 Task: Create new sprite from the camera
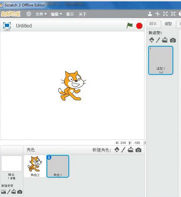pyautogui.click(x=138, y=150)
